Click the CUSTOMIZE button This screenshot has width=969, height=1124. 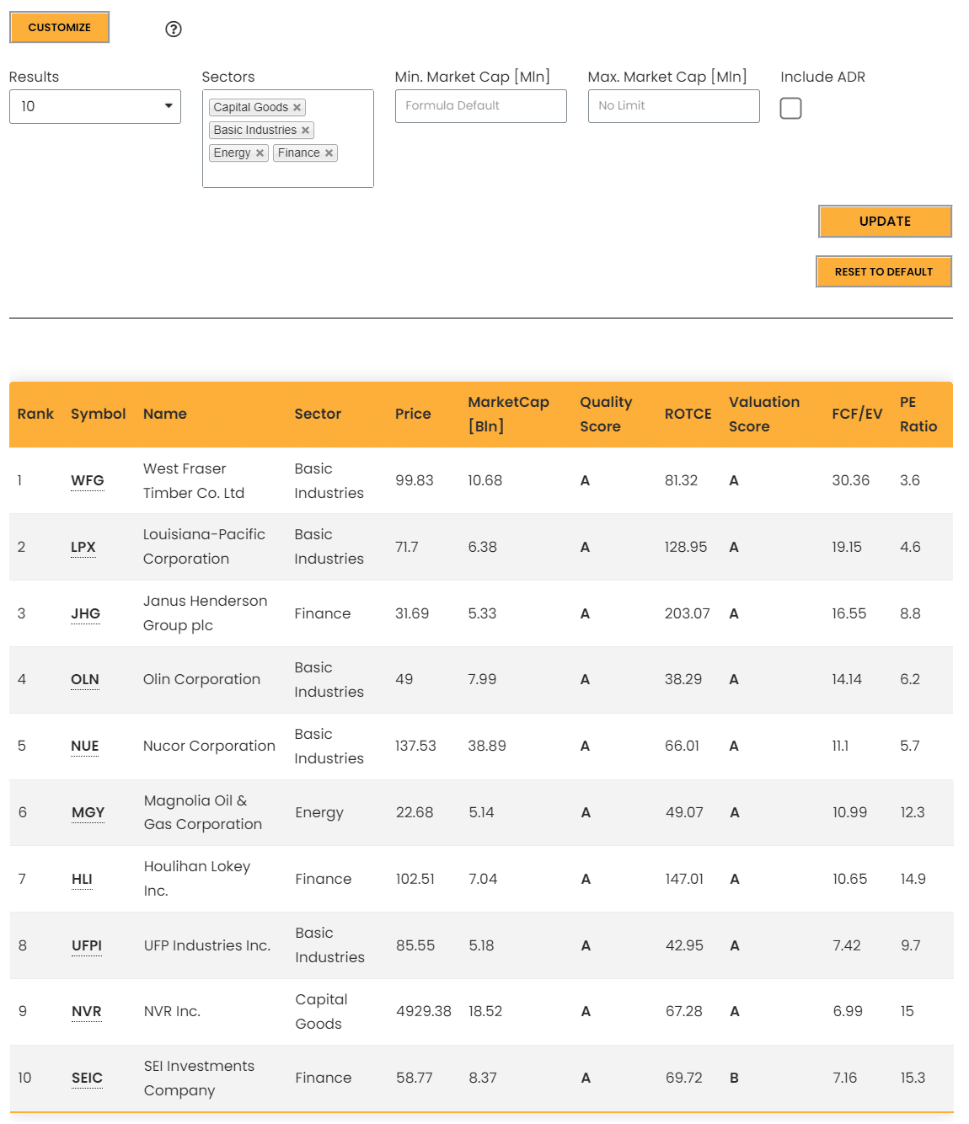(x=60, y=28)
